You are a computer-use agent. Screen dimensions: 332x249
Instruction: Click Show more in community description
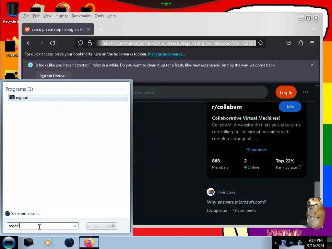point(257,150)
